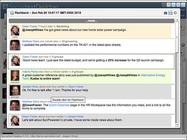Viewport: 187px width, 140px height.
Task: Click the 'Kudos to entire team!' text
Action: point(45,78)
